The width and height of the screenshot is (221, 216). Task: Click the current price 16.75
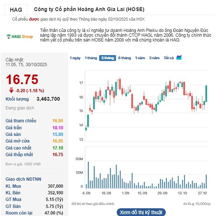pos(22,79)
